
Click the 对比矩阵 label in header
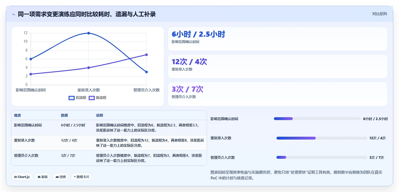[x=379, y=14]
